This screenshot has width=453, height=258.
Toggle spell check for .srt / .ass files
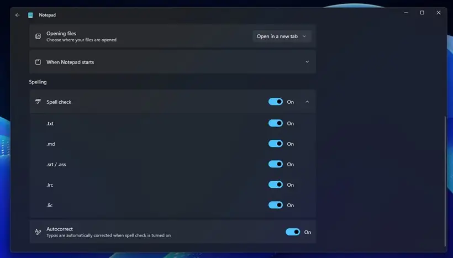click(x=275, y=164)
